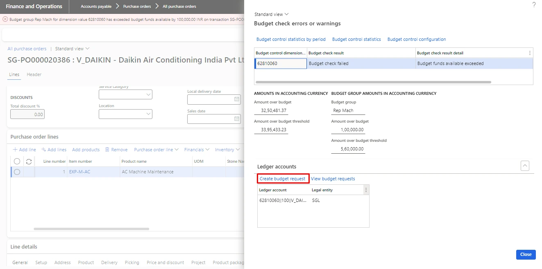Click horizontal scrollbar in budget check grid
This screenshot has width=542, height=269.
point(373,82)
